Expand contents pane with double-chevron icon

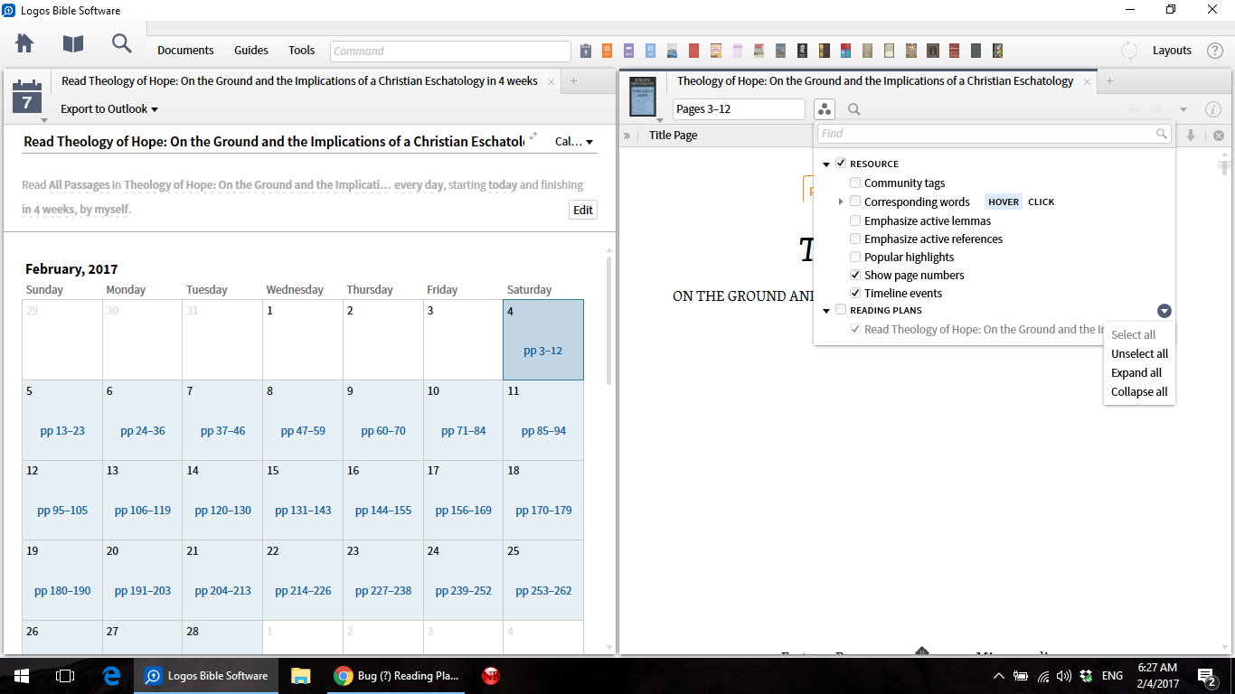tap(627, 136)
